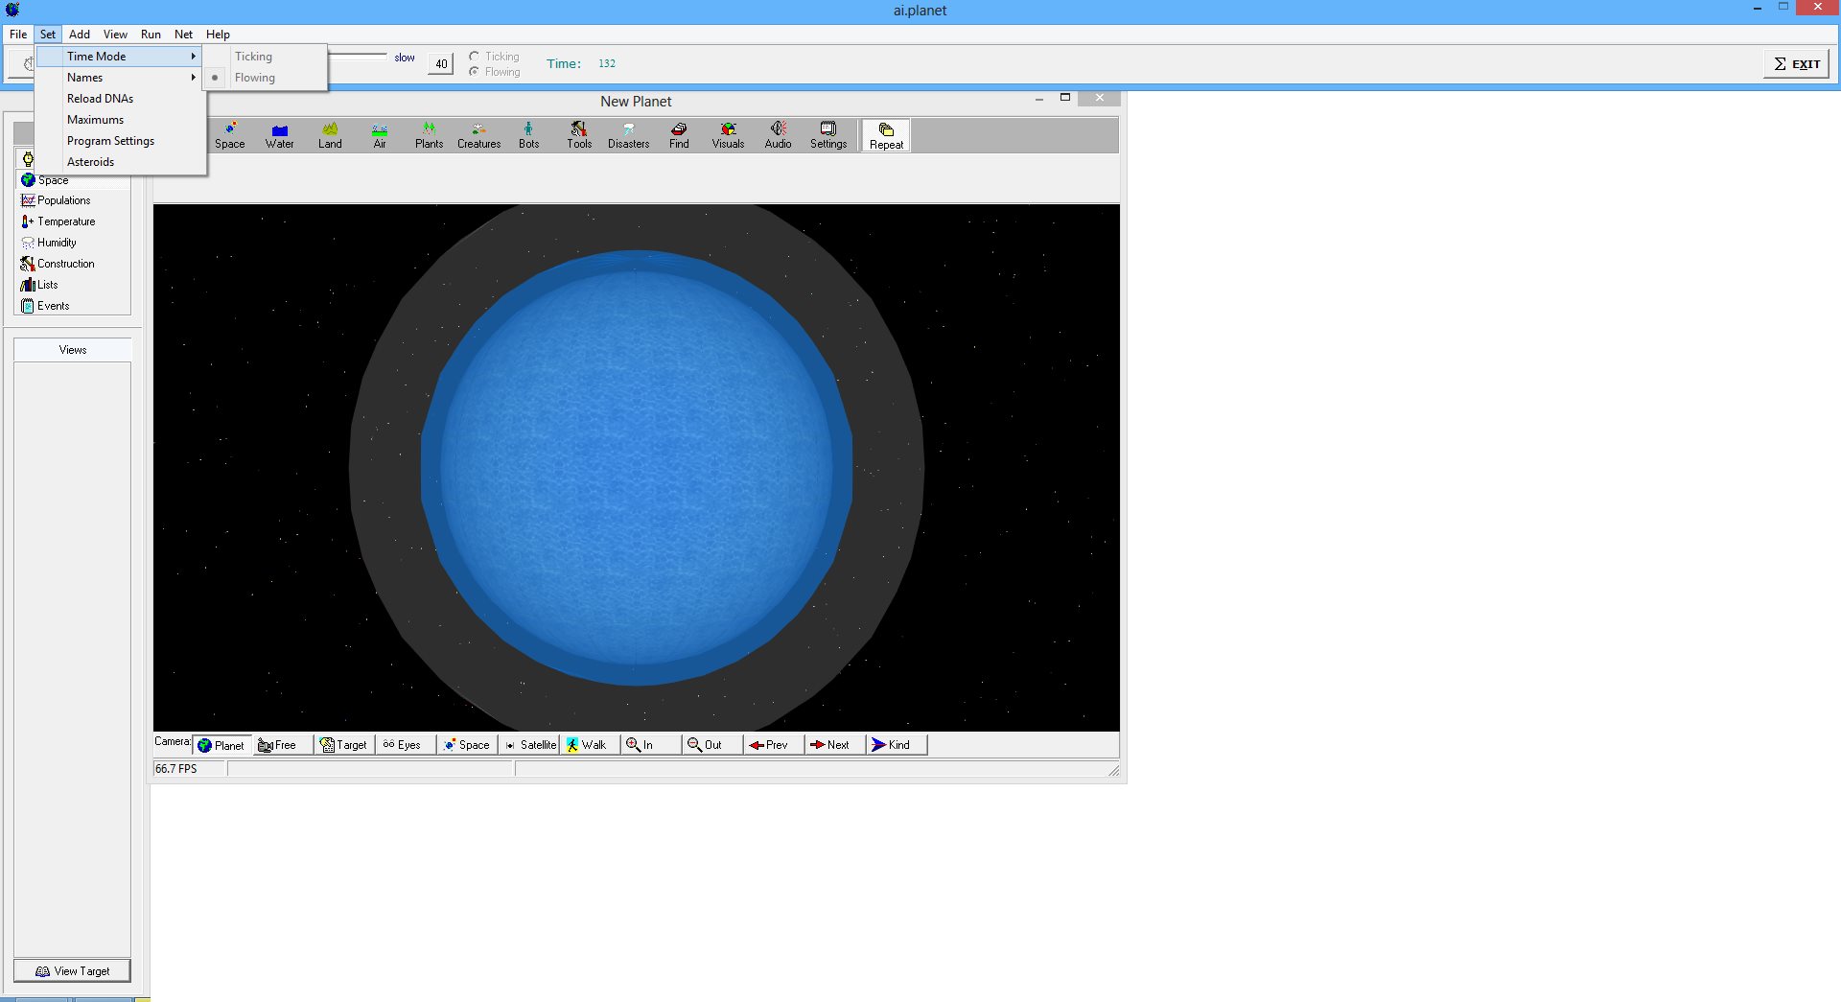The width and height of the screenshot is (1841, 1002).
Task: Open the Add menu
Action: coord(80,35)
